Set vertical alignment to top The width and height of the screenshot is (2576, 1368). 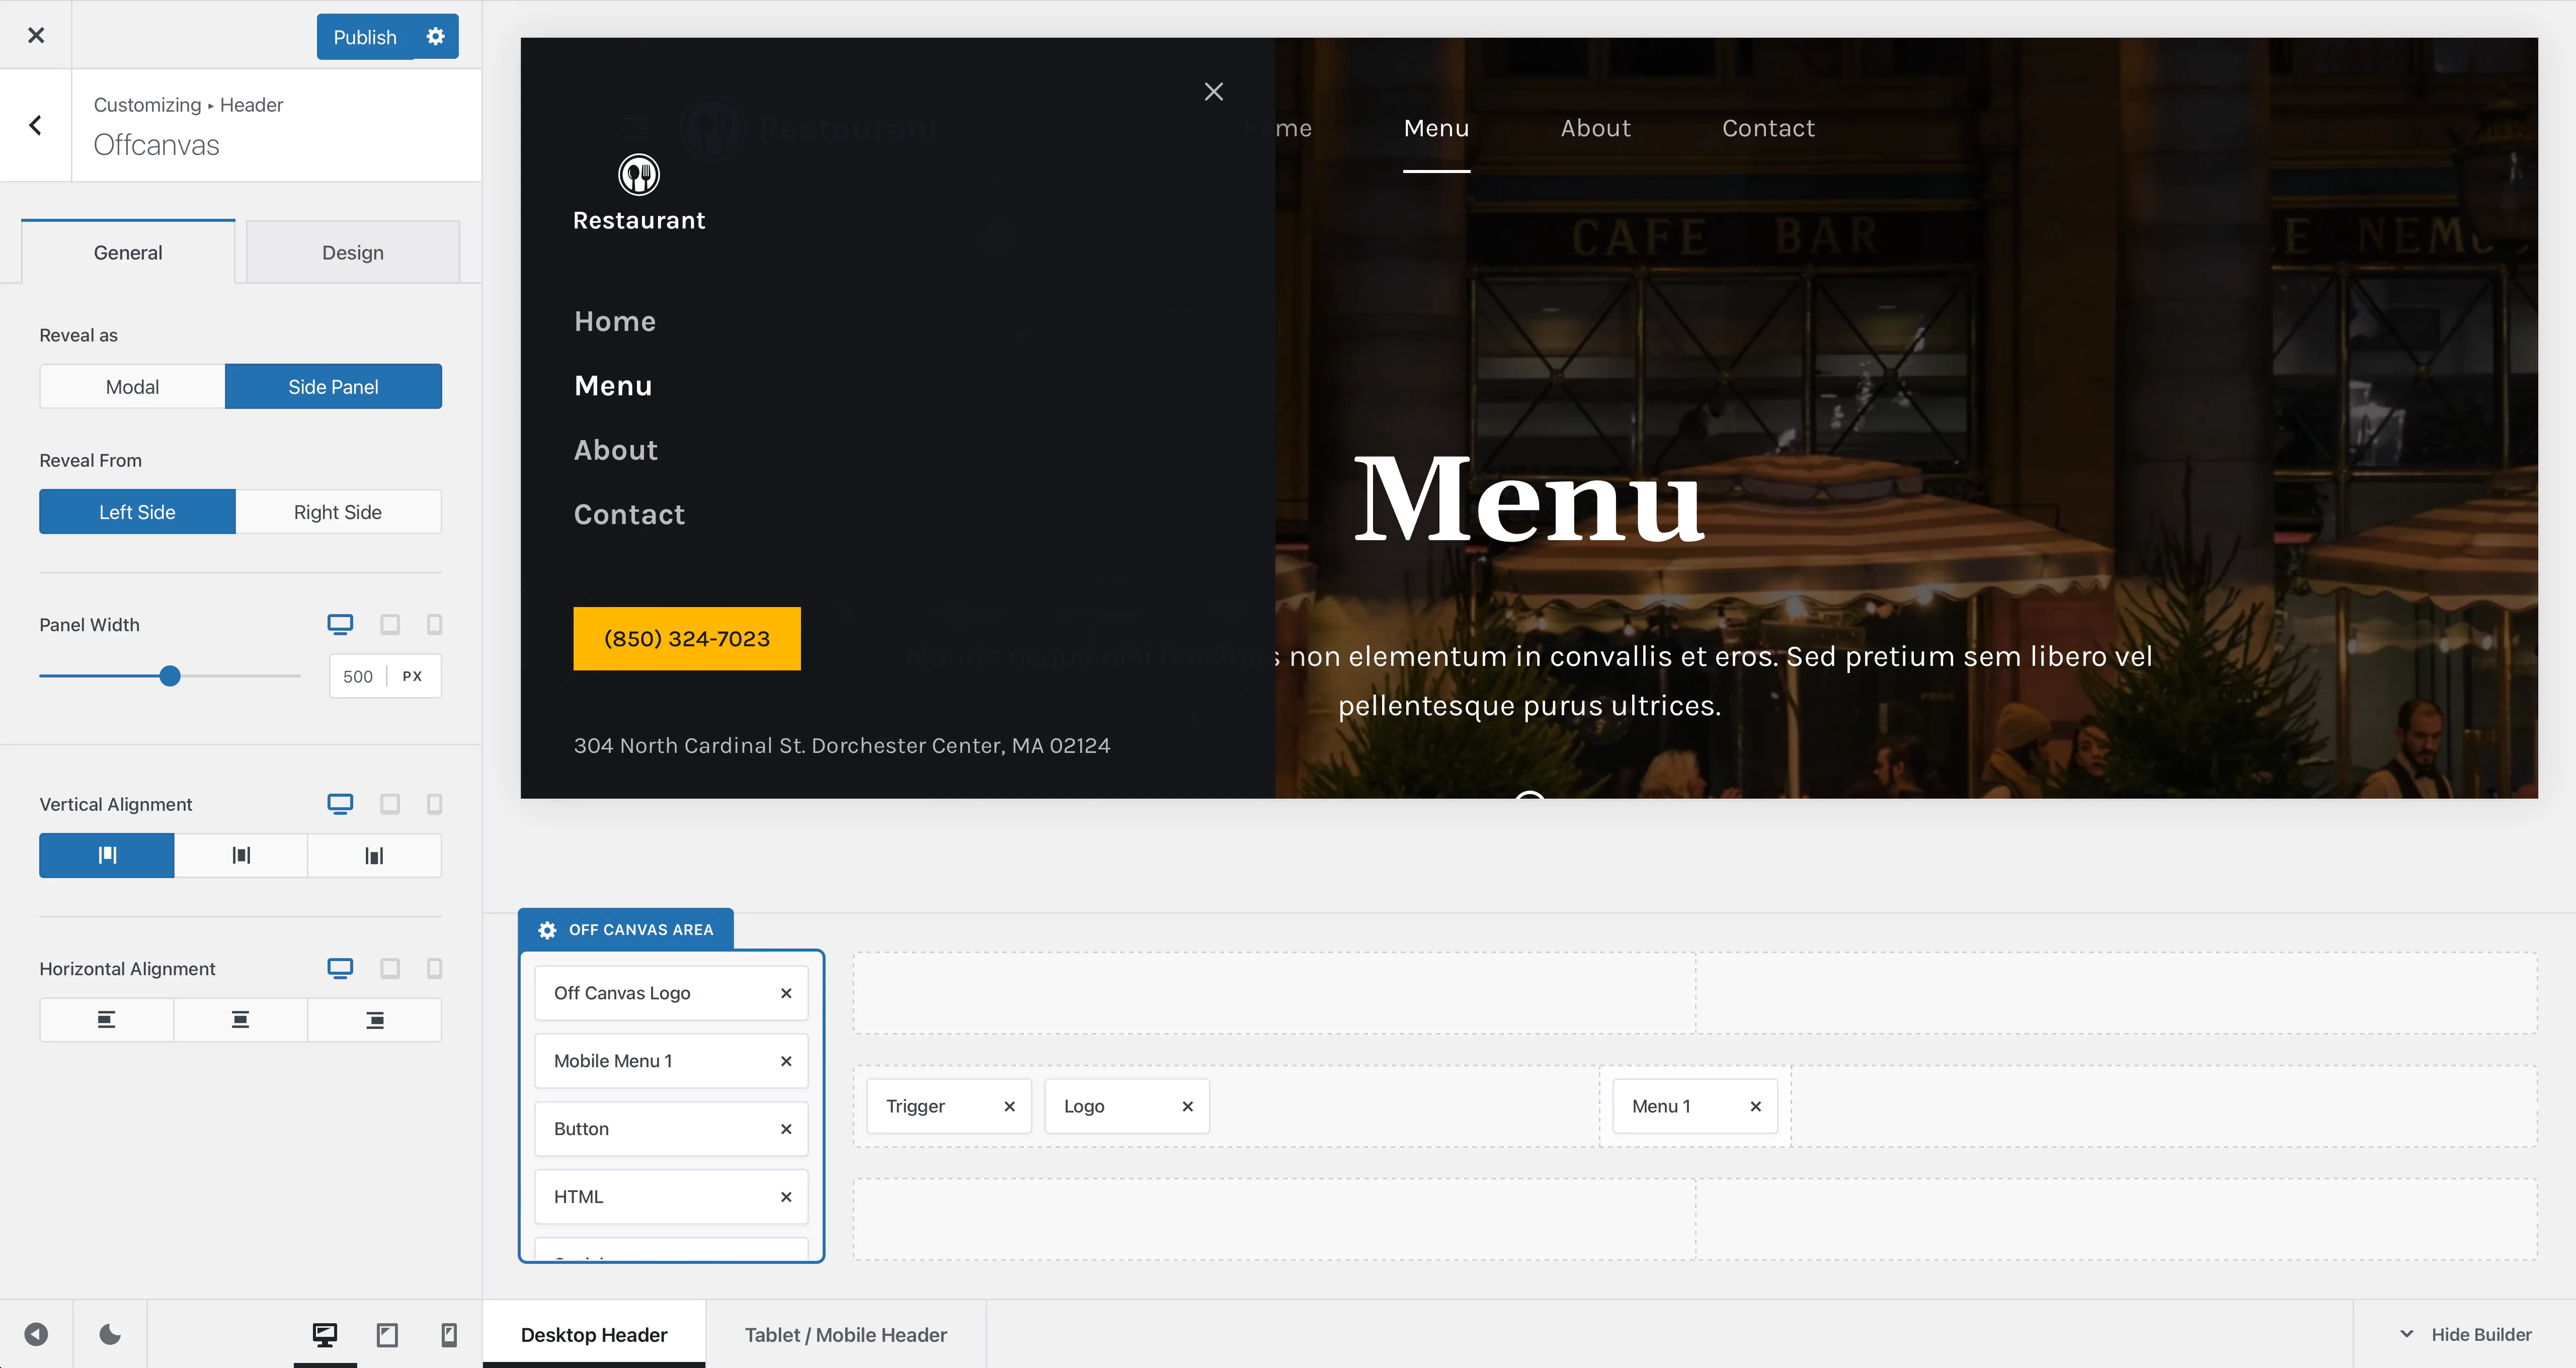pyautogui.click(x=107, y=855)
